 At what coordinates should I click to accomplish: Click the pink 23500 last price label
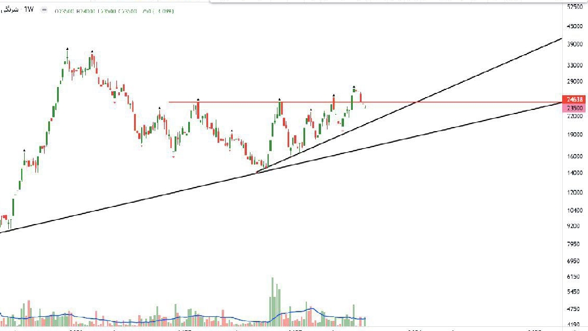coord(574,108)
